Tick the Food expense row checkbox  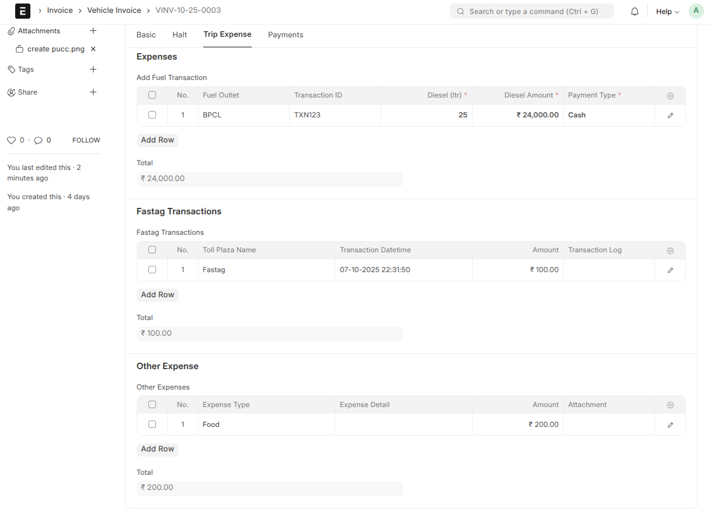click(x=152, y=425)
